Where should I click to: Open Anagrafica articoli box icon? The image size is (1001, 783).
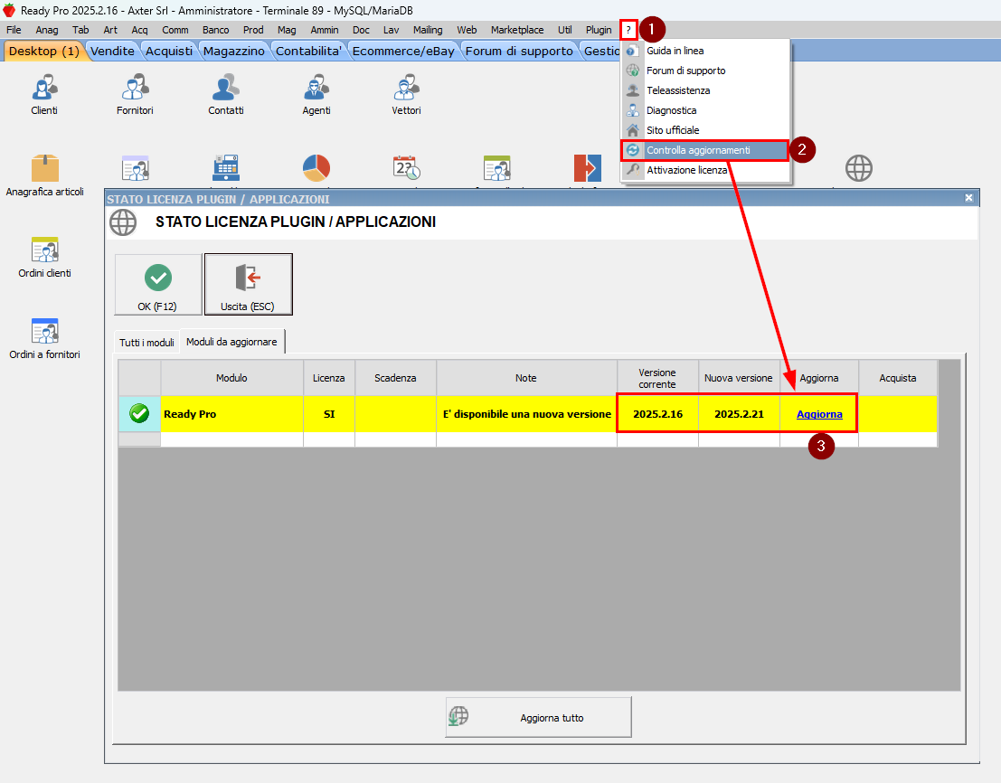pyautogui.click(x=44, y=168)
